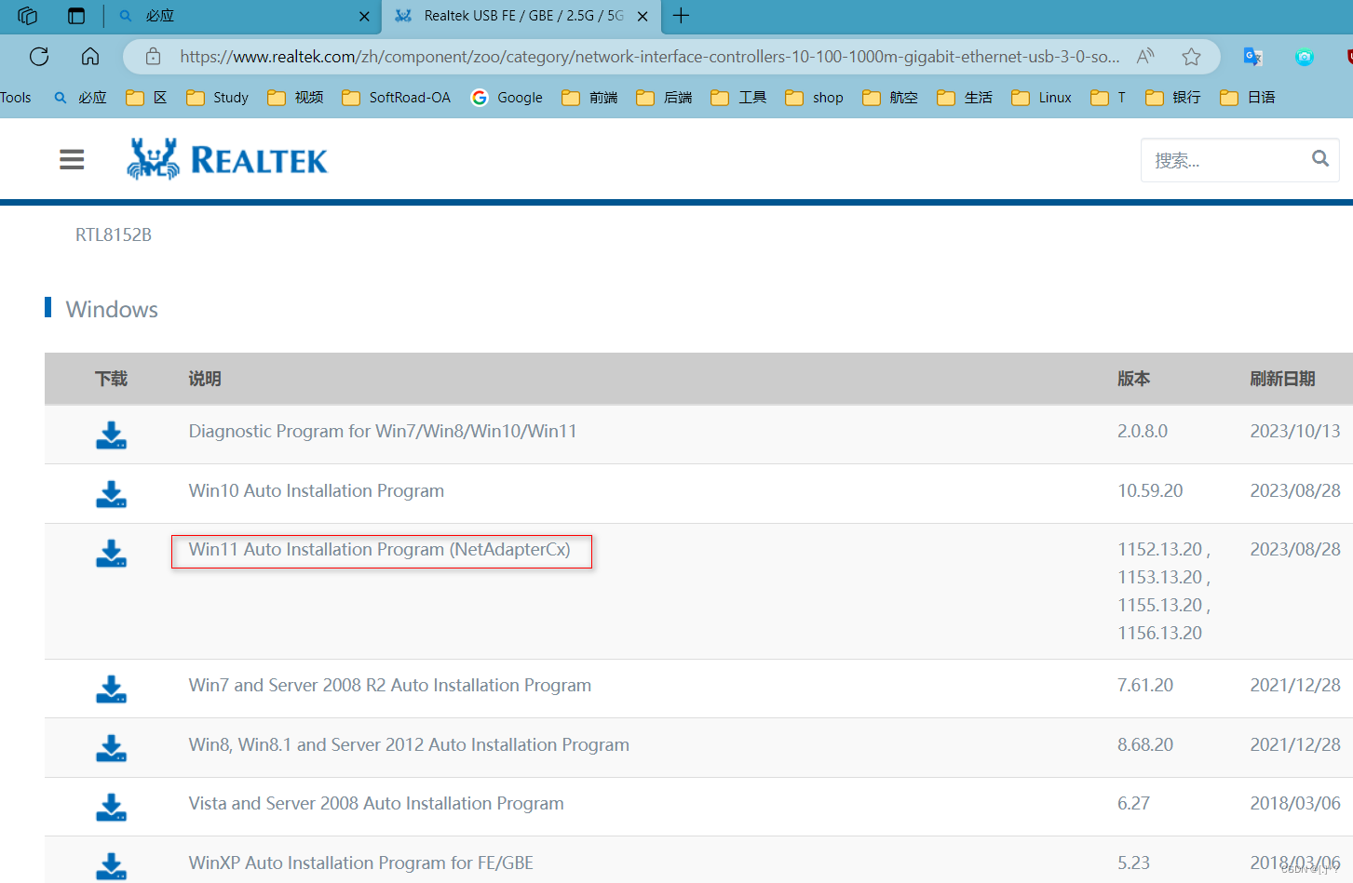Click the 刷新日期 column header
Screen dimensions: 1353x883
click(1282, 379)
